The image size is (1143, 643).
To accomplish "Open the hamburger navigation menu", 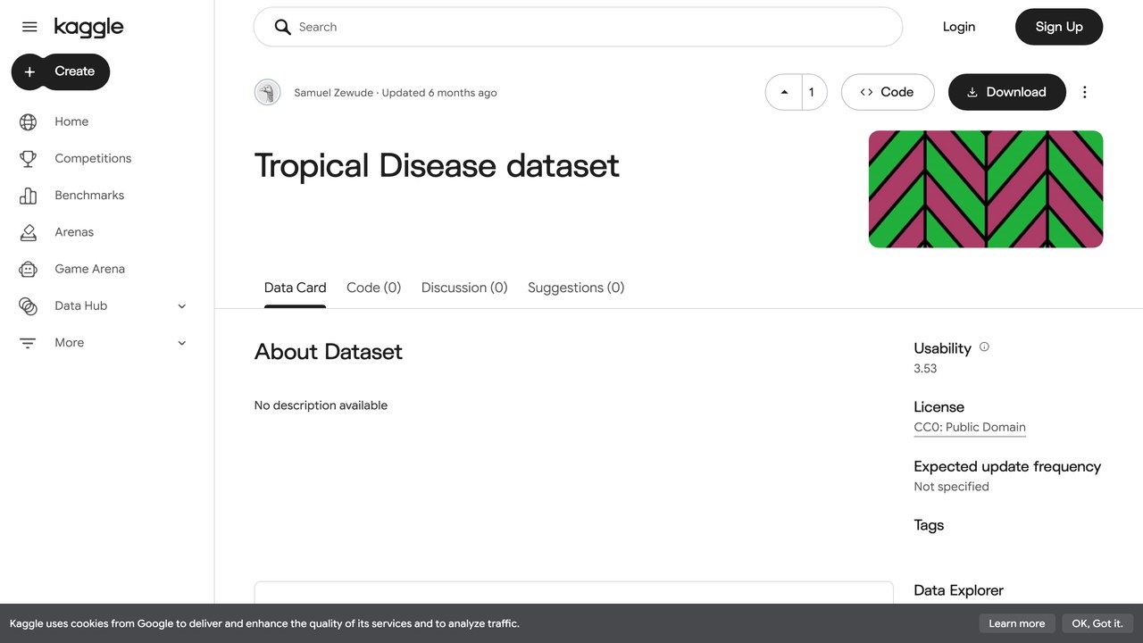I will 29,27.
